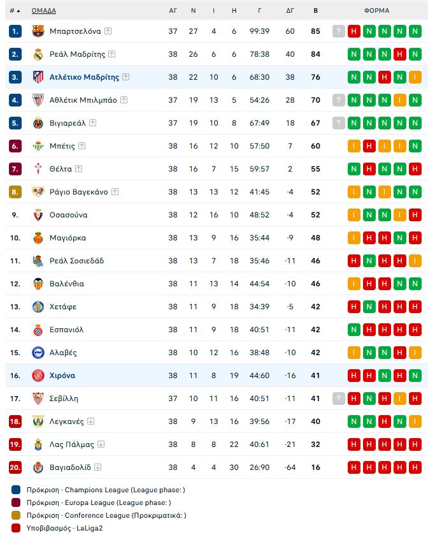Click the red rank 20 position badge
The width and height of the screenshot is (435, 542).
click(15, 467)
